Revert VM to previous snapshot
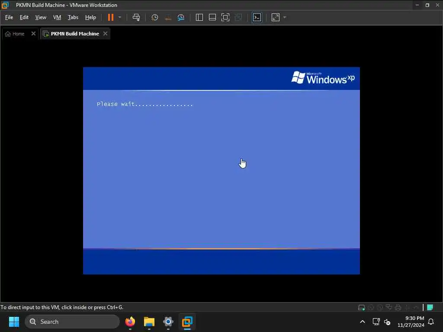The image size is (443, 332). pos(168,17)
